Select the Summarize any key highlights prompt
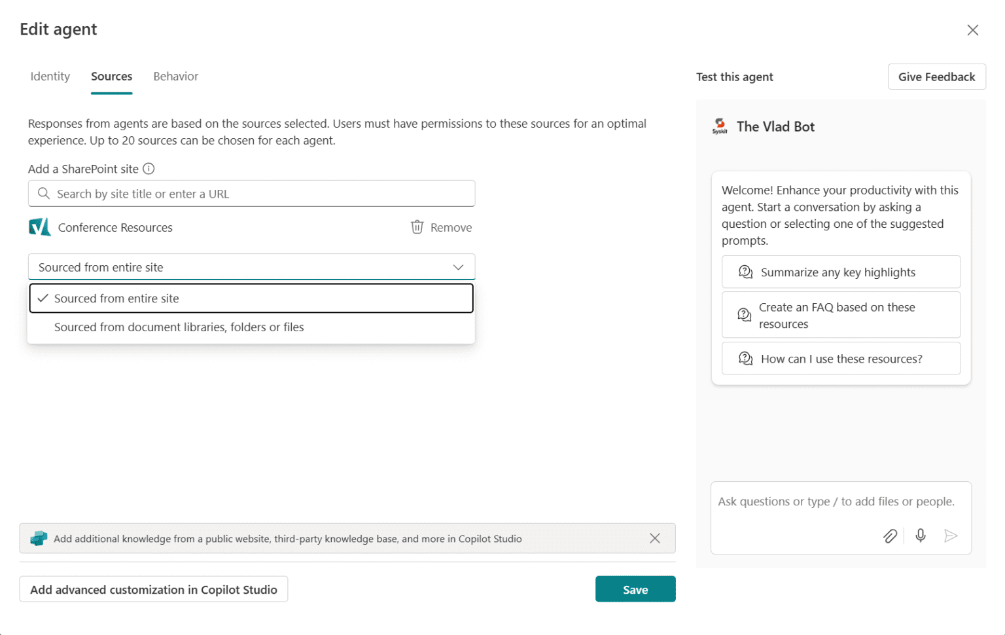This screenshot has width=1005, height=635. pos(841,272)
